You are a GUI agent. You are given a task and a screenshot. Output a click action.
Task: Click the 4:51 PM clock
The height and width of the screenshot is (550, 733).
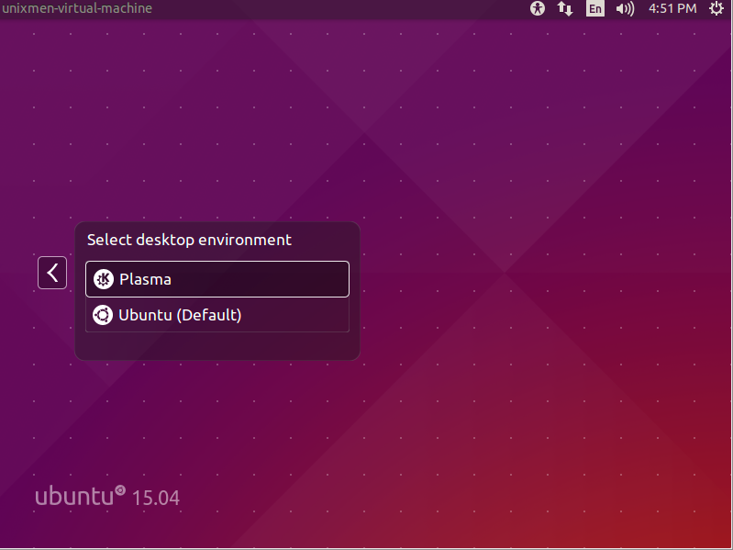672,8
